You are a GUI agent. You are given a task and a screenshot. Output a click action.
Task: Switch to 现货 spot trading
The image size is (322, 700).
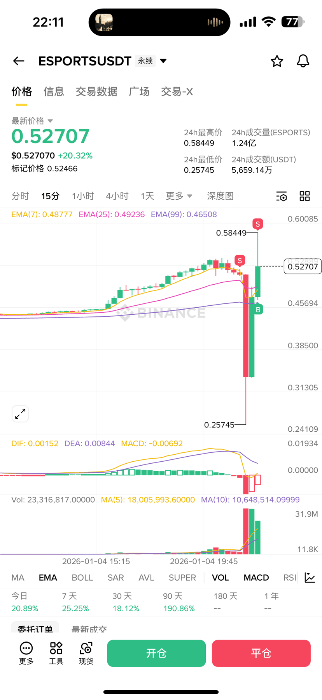pos(86,653)
